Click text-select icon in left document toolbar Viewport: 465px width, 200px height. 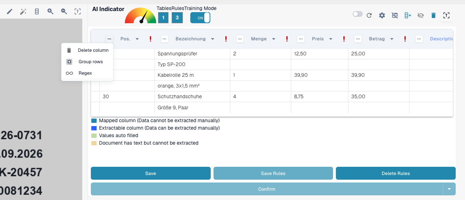(78, 12)
